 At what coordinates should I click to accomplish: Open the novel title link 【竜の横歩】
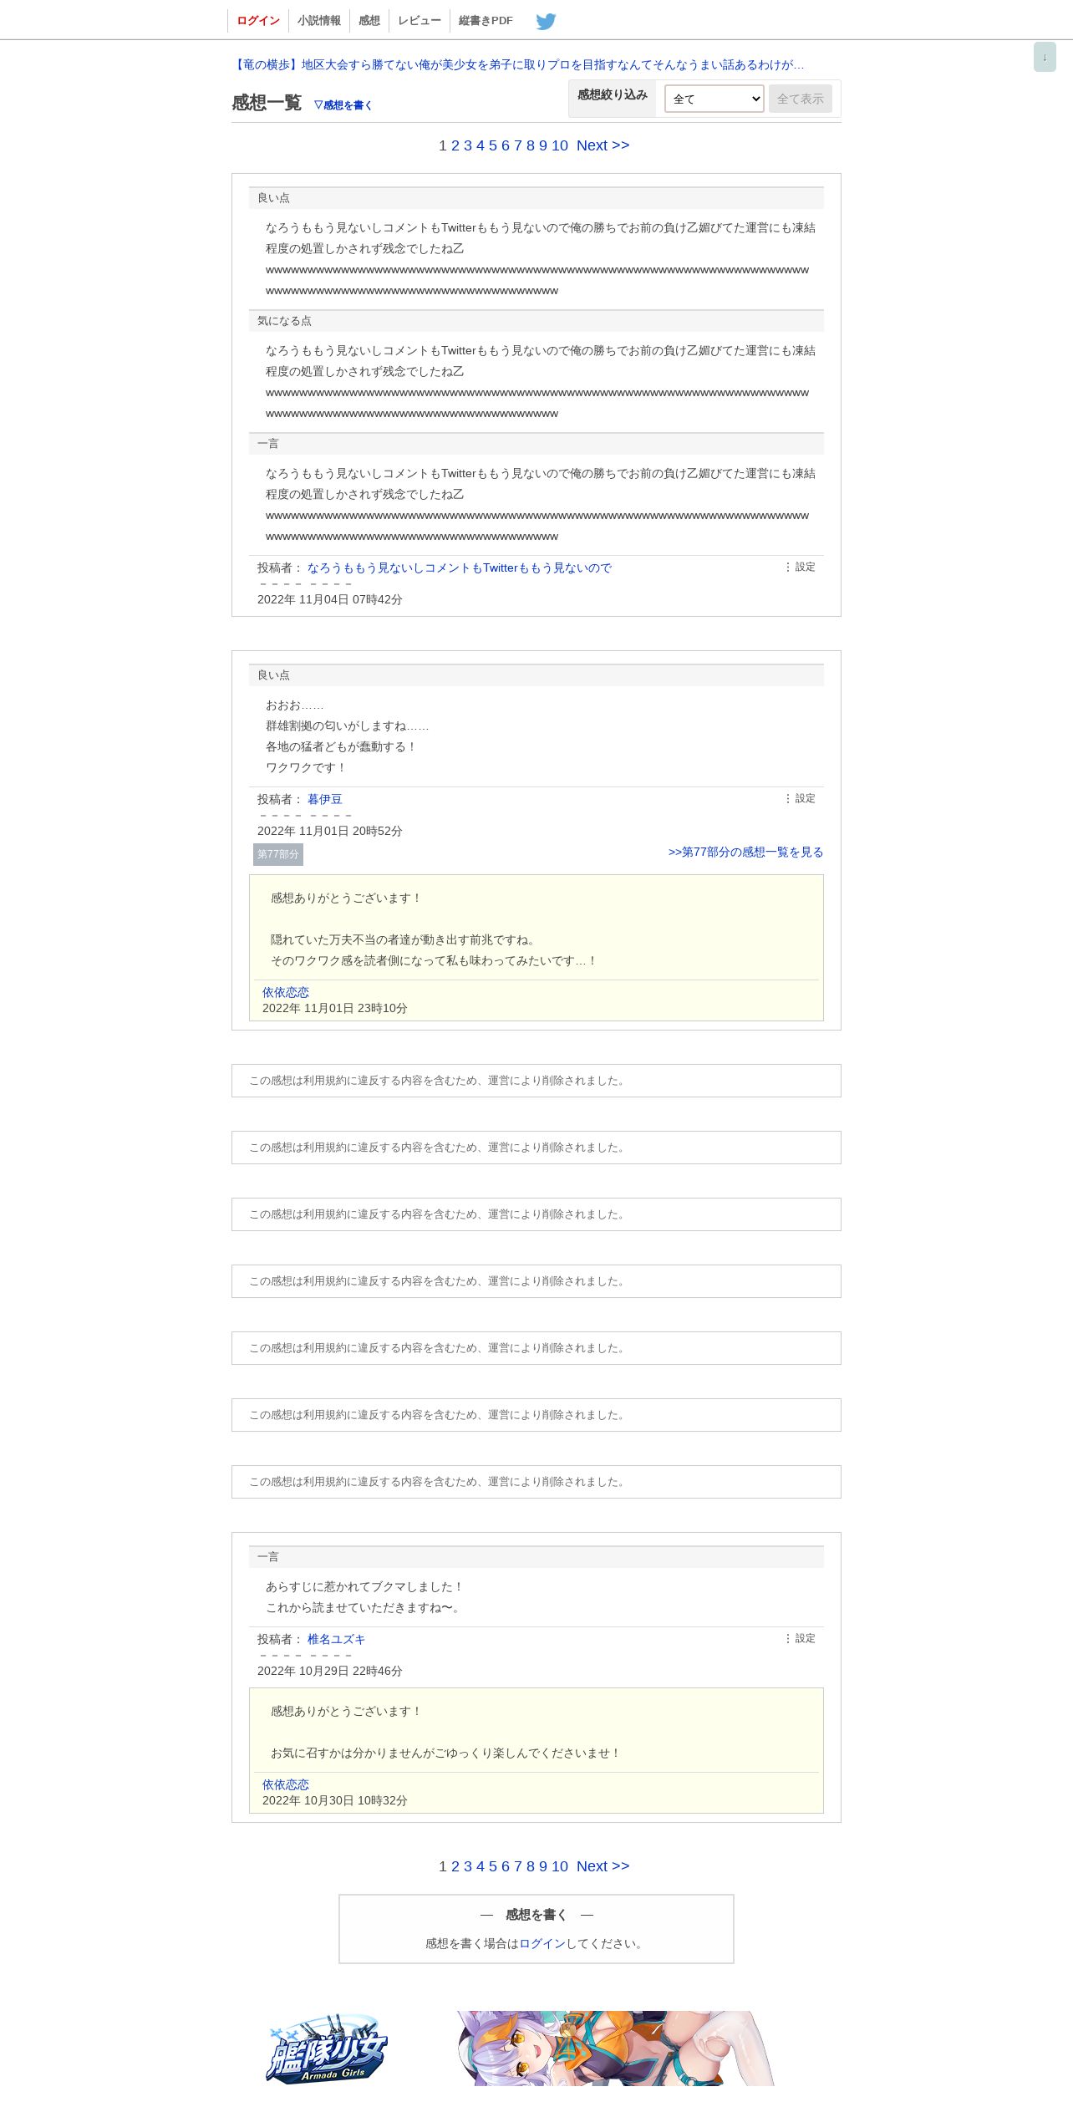point(518,64)
